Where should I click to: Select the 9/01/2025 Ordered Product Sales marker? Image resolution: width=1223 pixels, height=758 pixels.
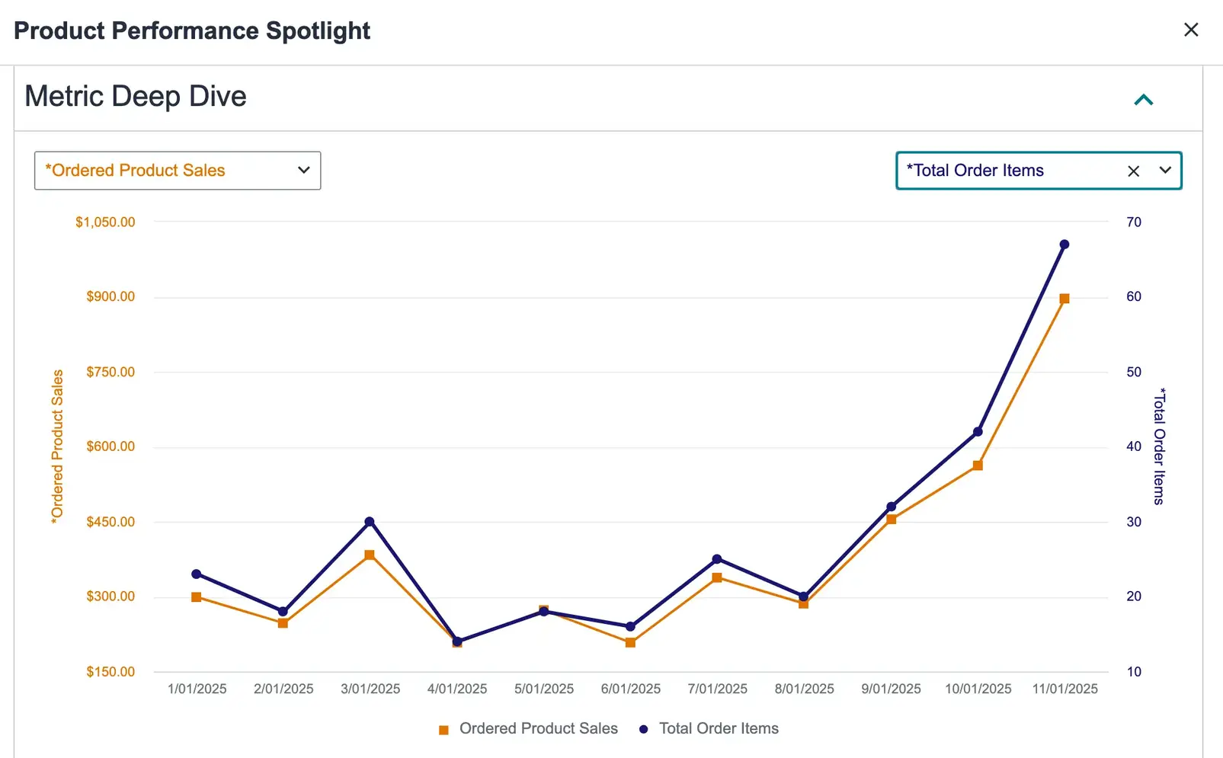click(892, 520)
